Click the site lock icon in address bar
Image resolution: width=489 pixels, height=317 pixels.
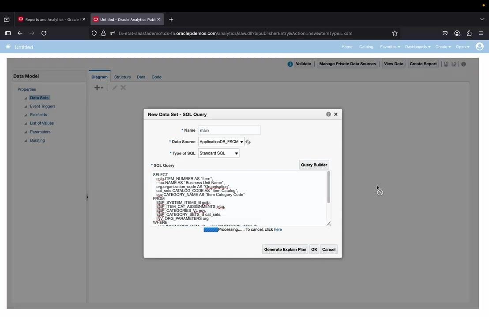tap(103, 33)
